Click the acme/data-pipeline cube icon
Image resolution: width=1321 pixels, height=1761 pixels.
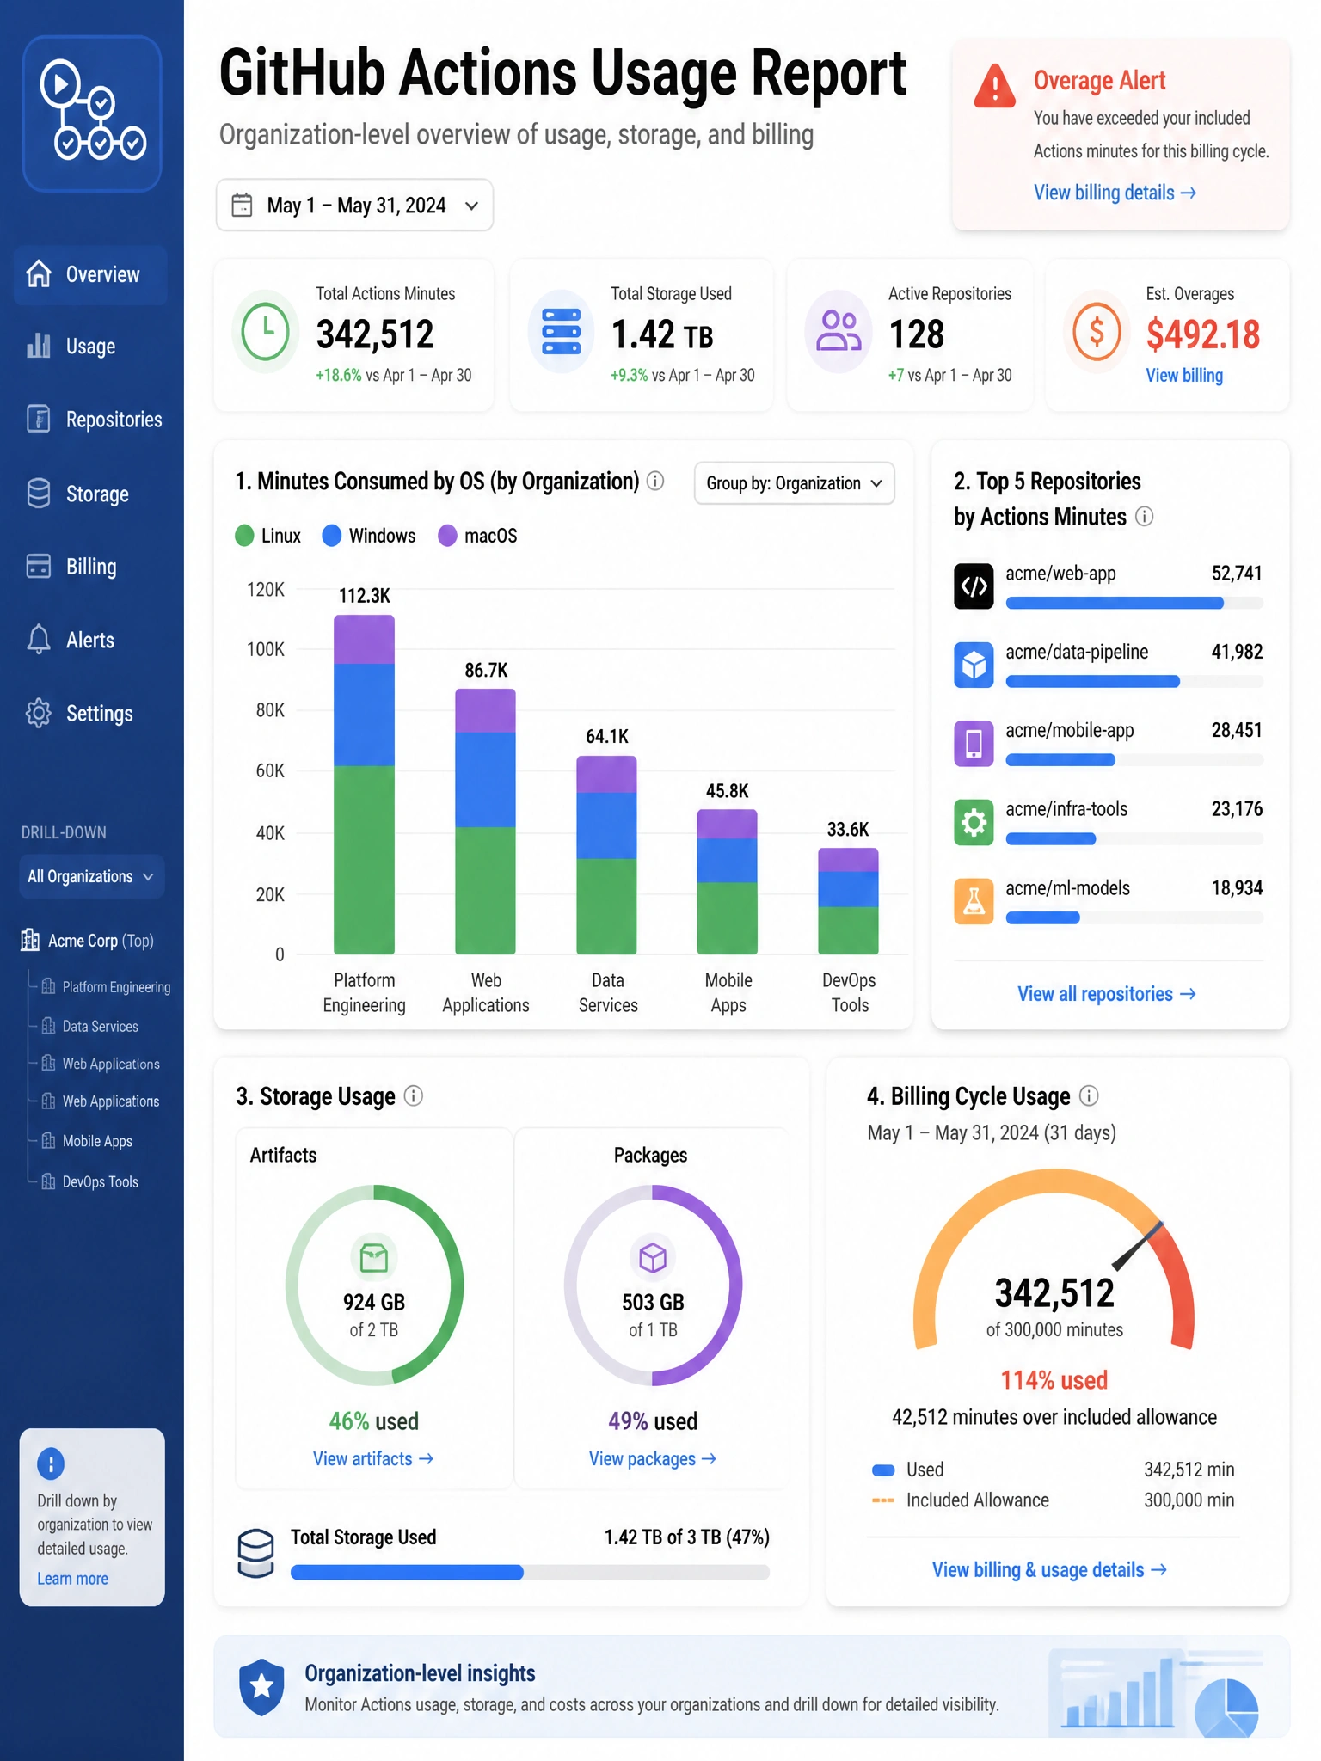click(974, 665)
